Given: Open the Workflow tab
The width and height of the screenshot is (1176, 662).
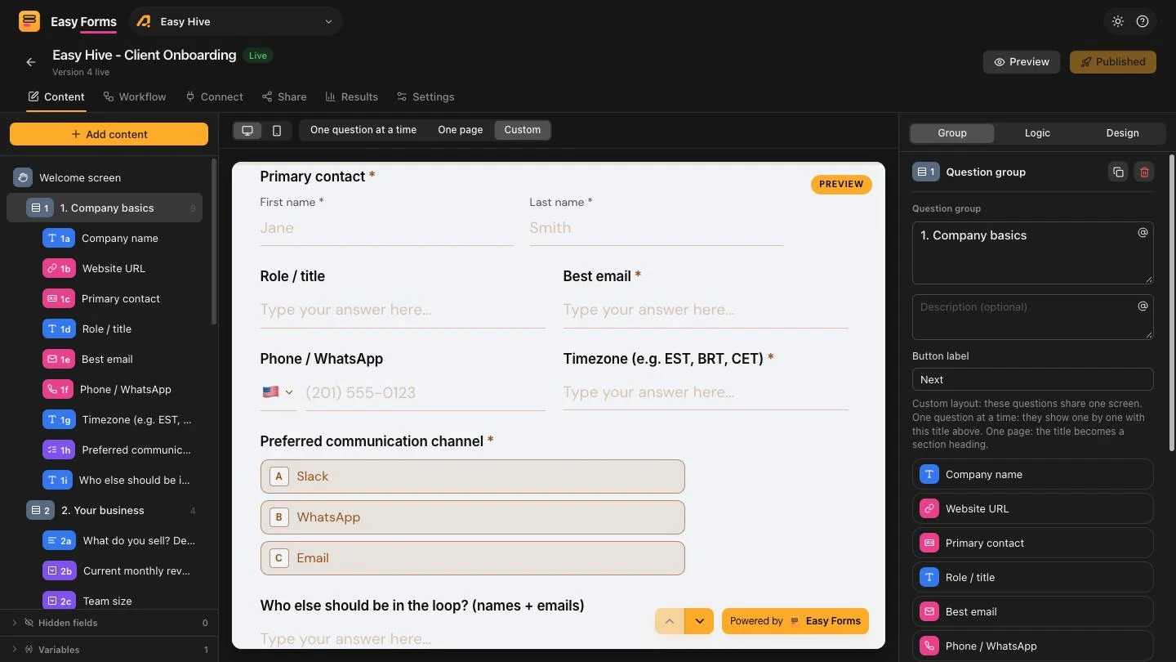Looking at the screenshot, I should pos(135,96).
